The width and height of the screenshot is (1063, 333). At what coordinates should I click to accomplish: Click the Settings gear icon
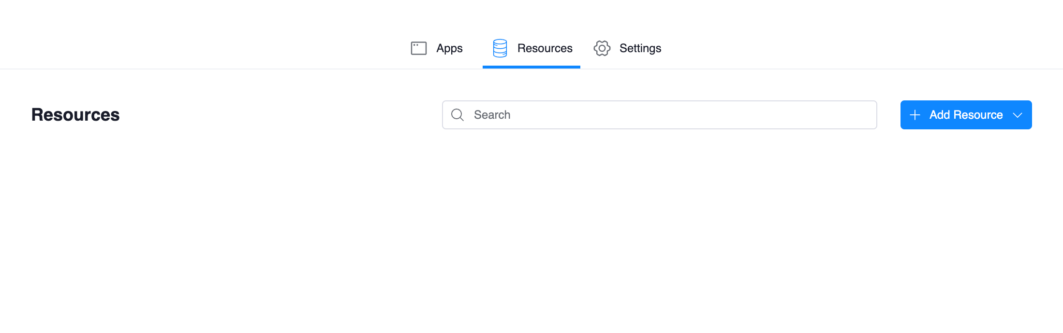tap(602, 48)
